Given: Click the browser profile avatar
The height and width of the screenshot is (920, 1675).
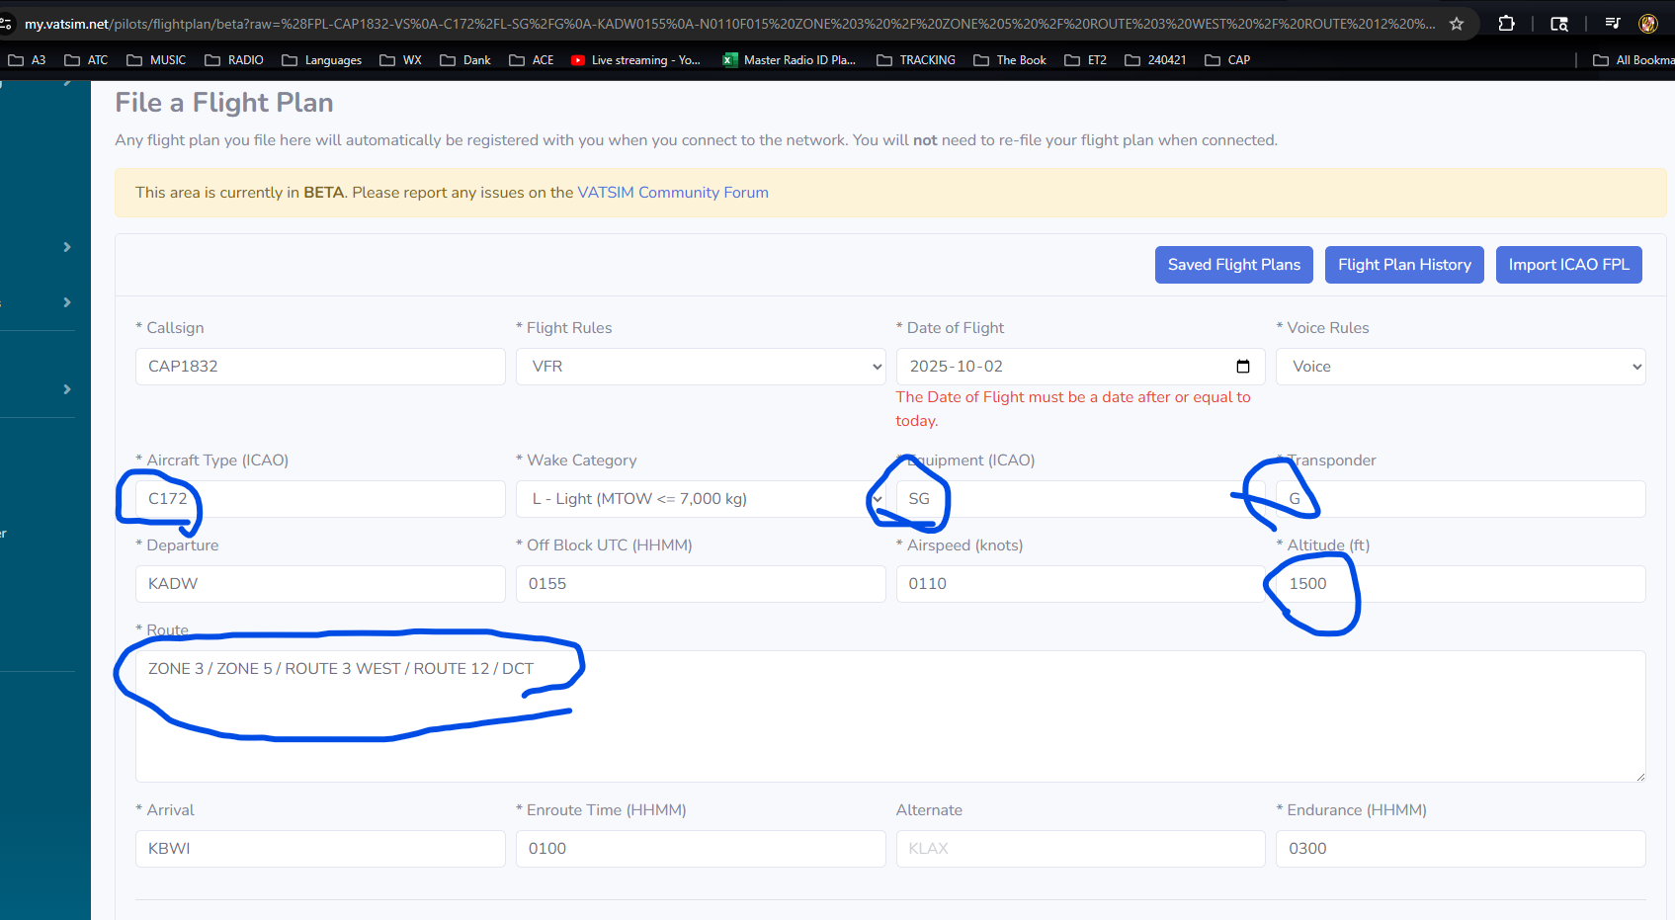Looking at the screenshot, I should [1648, 24].
